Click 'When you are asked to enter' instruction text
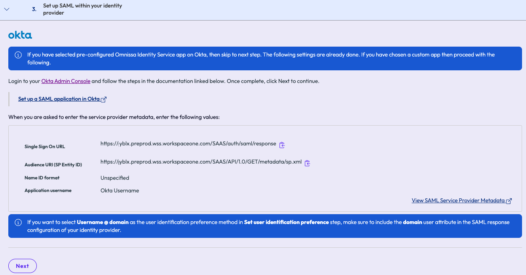Screen dimensions: 526x275 (x=114, y=117)
